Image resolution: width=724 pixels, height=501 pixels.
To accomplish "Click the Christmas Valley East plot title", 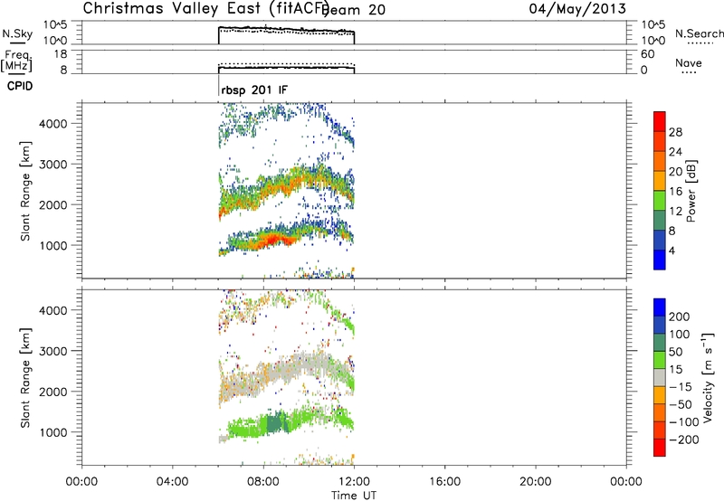I will tap(205, 9).
